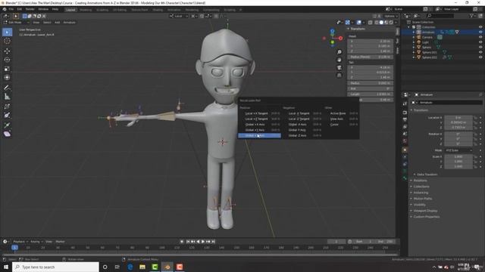
Task: Select the Rotate tool
Action: [x=7, y=60]
